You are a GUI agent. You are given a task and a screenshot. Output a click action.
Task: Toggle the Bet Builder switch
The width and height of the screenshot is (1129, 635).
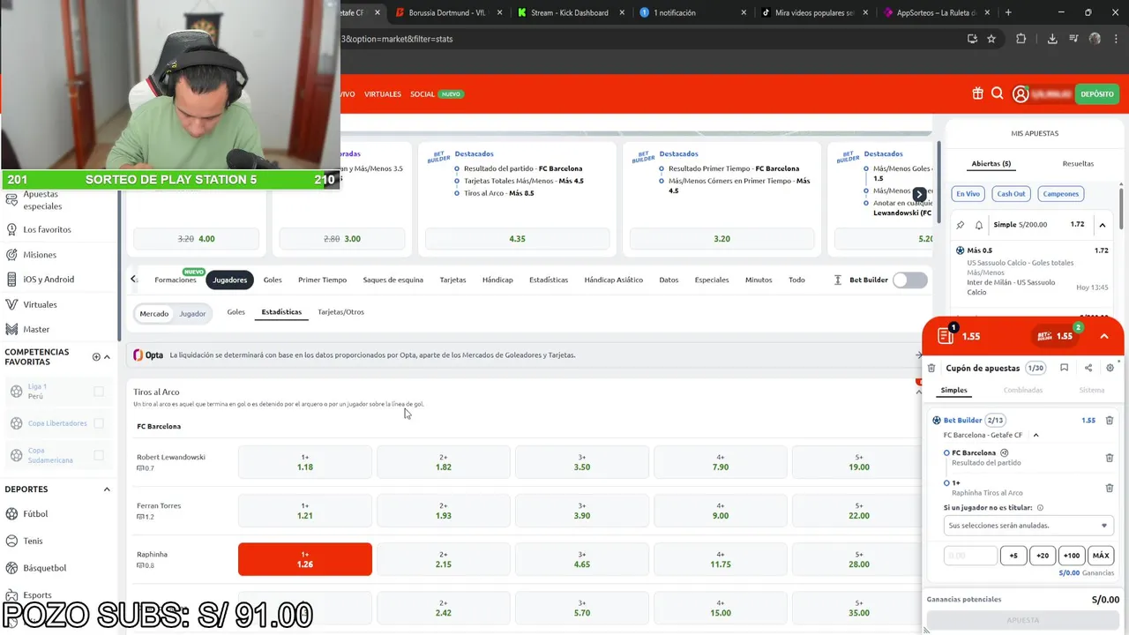coord(910,280)
